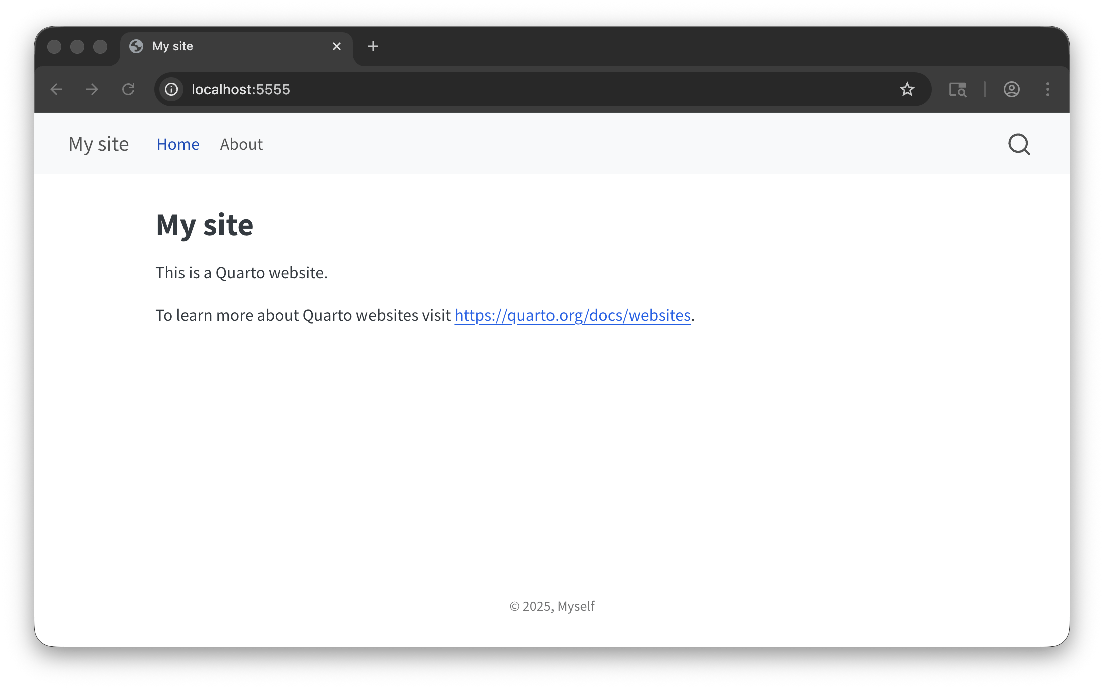Click the 2025 Myself footer text

point(552,606)
